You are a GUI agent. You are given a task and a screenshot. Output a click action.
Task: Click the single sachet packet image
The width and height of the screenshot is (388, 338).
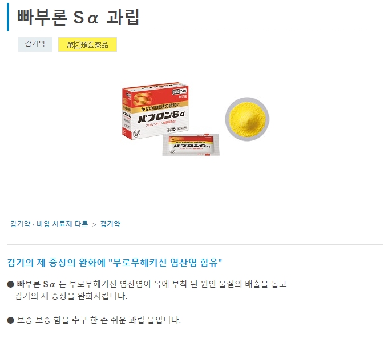click(x=191, y=145)
